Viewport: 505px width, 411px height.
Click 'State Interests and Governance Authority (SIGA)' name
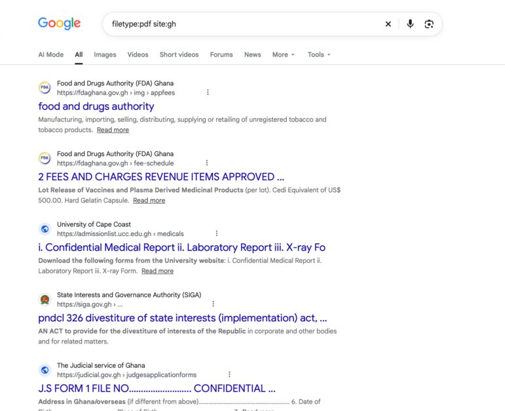coord(129,295)
